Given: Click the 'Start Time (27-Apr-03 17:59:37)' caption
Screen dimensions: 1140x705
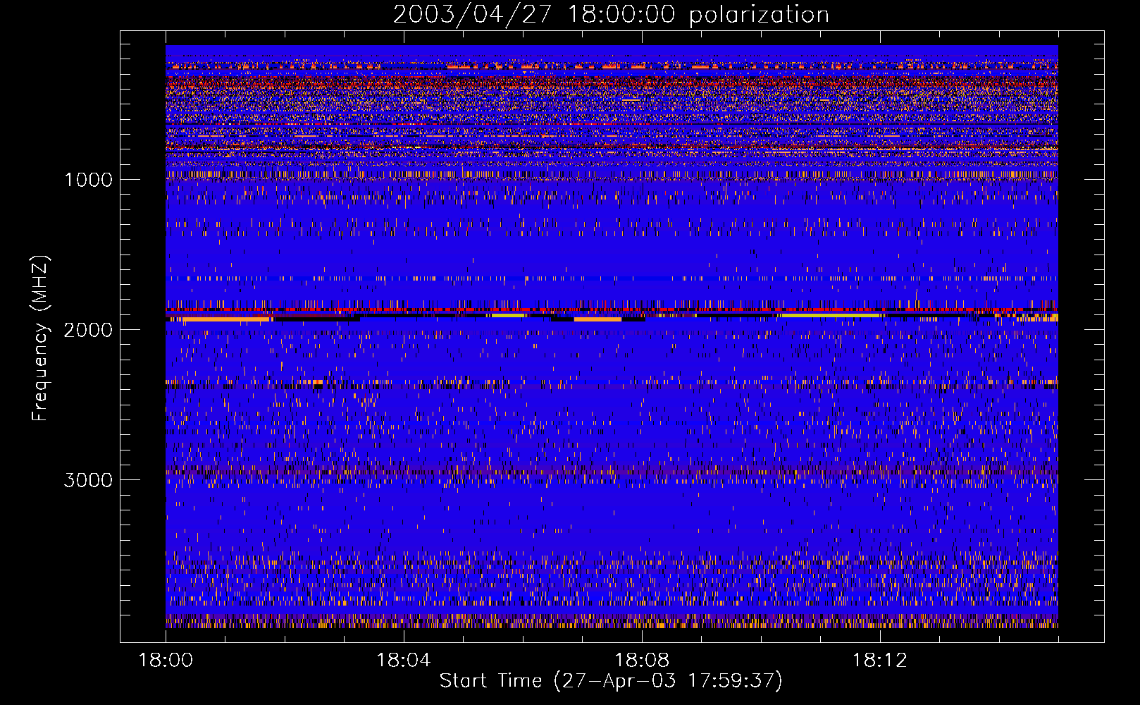Looking at the screenshot, I should pyautogui.click(x=611, y=681).
